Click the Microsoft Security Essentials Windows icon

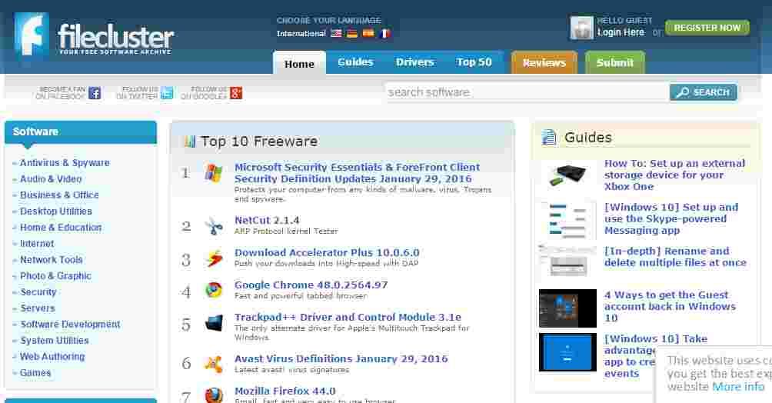[213, 173]
